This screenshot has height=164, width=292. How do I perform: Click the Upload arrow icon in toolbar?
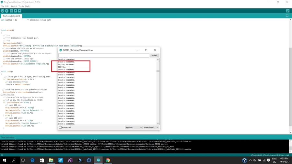coord(7,11)
